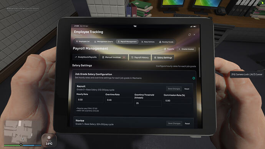The height and width of the screenshot is (149, 265).
Task: Click the logo at top center of tablet
Action: [135, 26]
